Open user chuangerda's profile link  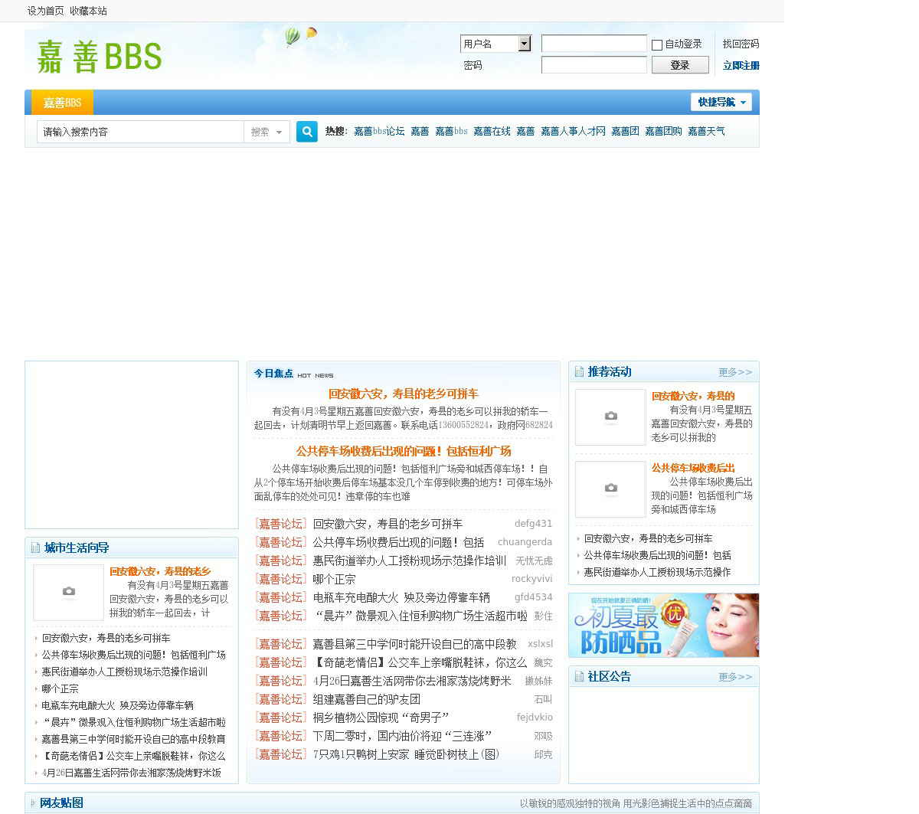(525, 542)
